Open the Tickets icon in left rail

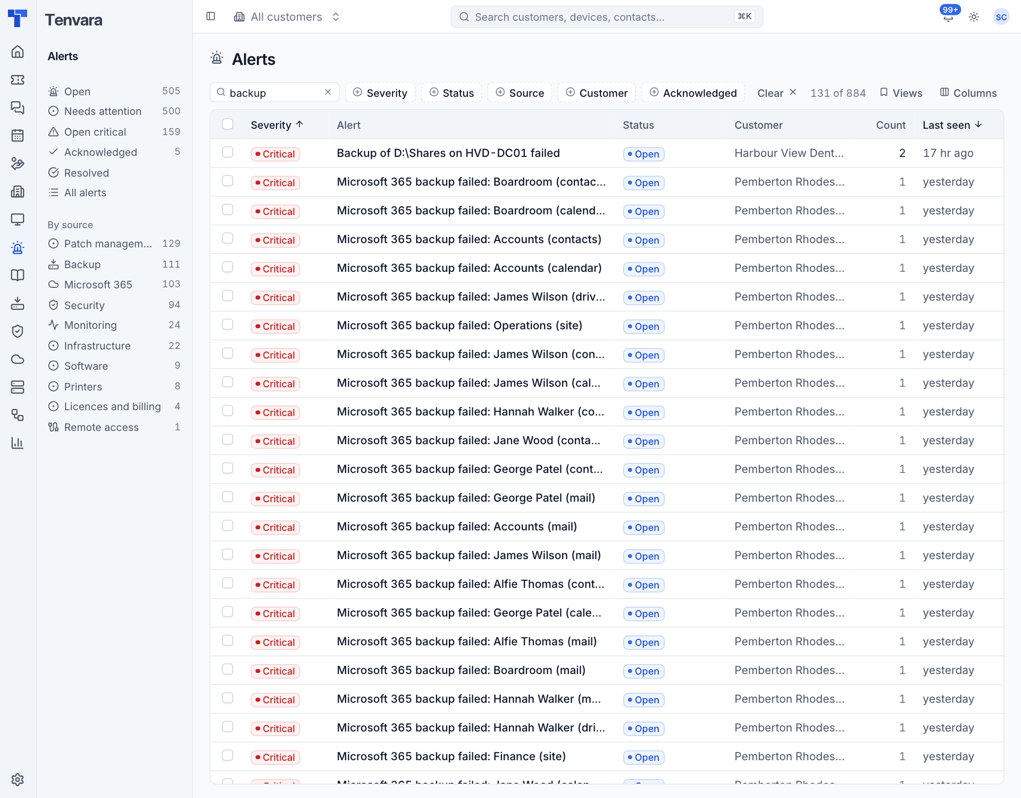pyautogui.click(x=18, y=80)
